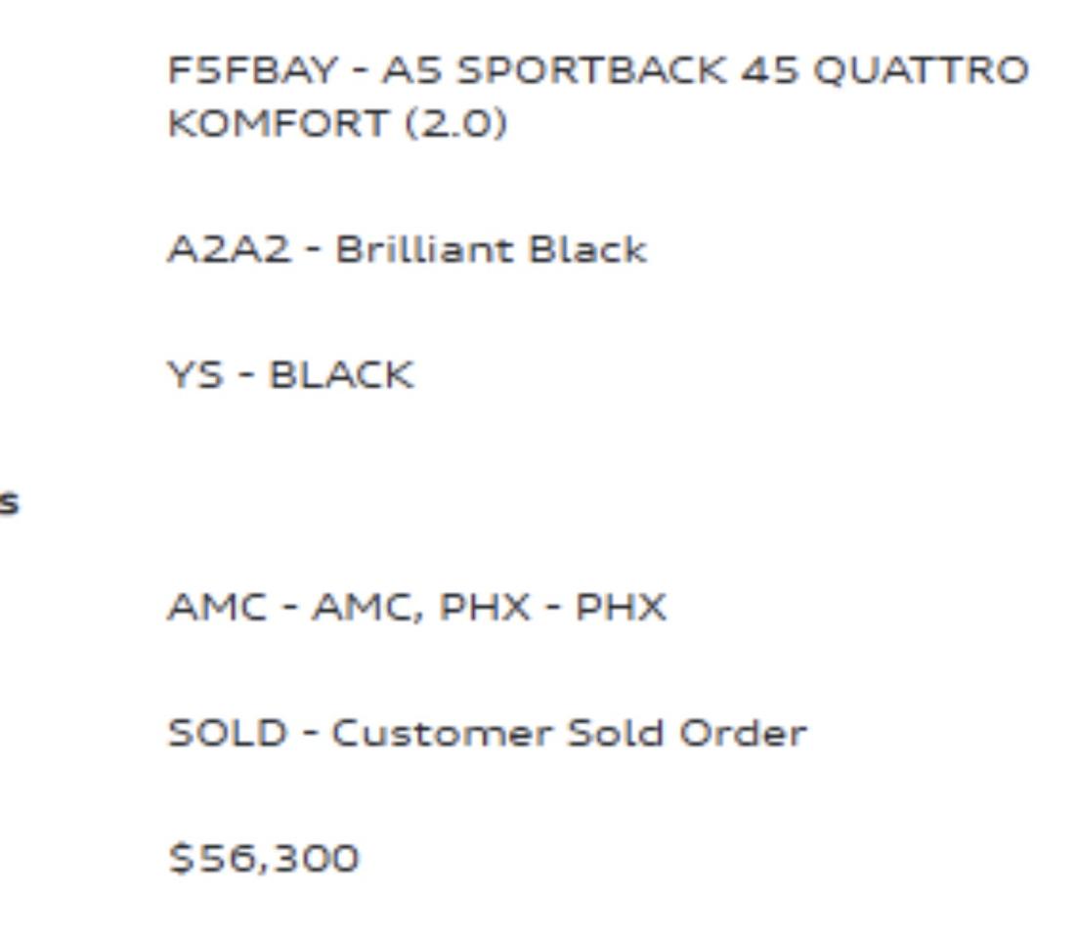Click the last PHX text in options line
The width and height of the screenshot is (1078, 938).
click(621, 608)
